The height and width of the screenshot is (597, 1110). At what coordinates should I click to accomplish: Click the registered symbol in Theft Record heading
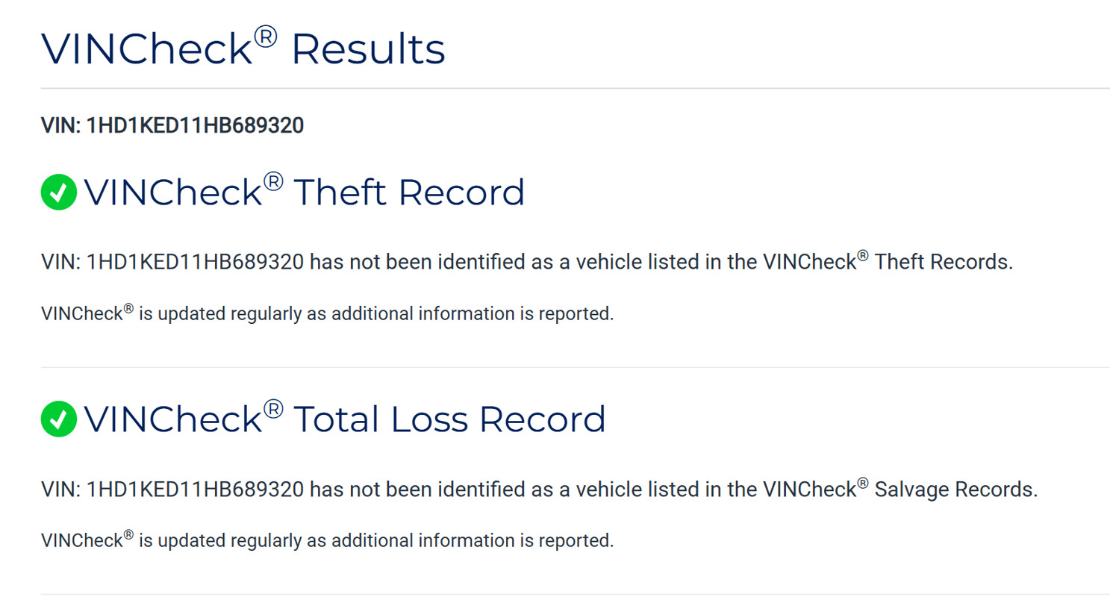[273, 181]
